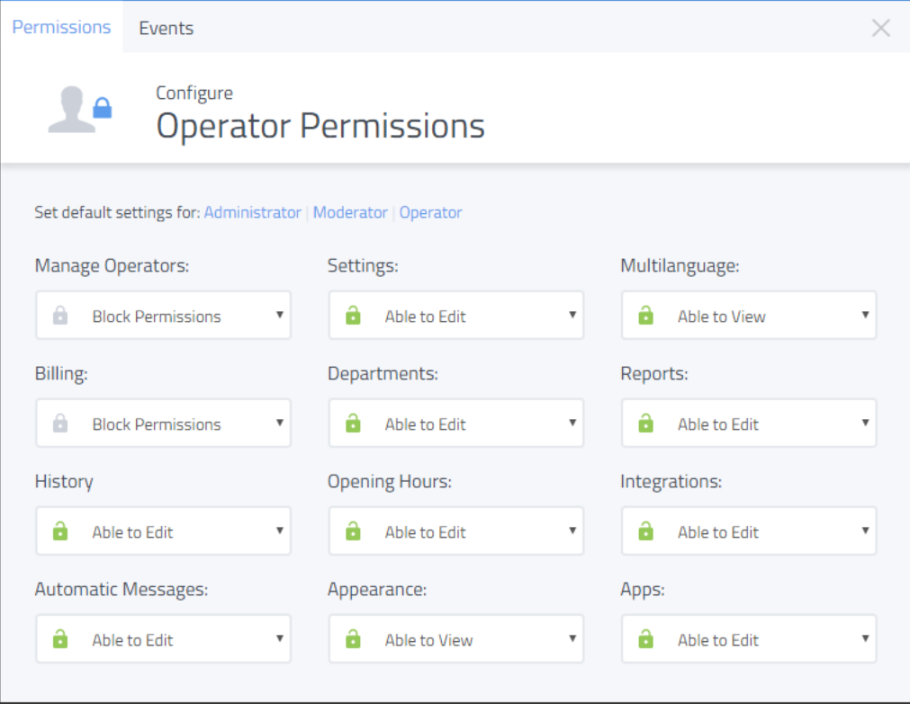
Task: Expand the Opening Hours dropdown arrow
Action: pyautogui.click(x=572, y=530)
